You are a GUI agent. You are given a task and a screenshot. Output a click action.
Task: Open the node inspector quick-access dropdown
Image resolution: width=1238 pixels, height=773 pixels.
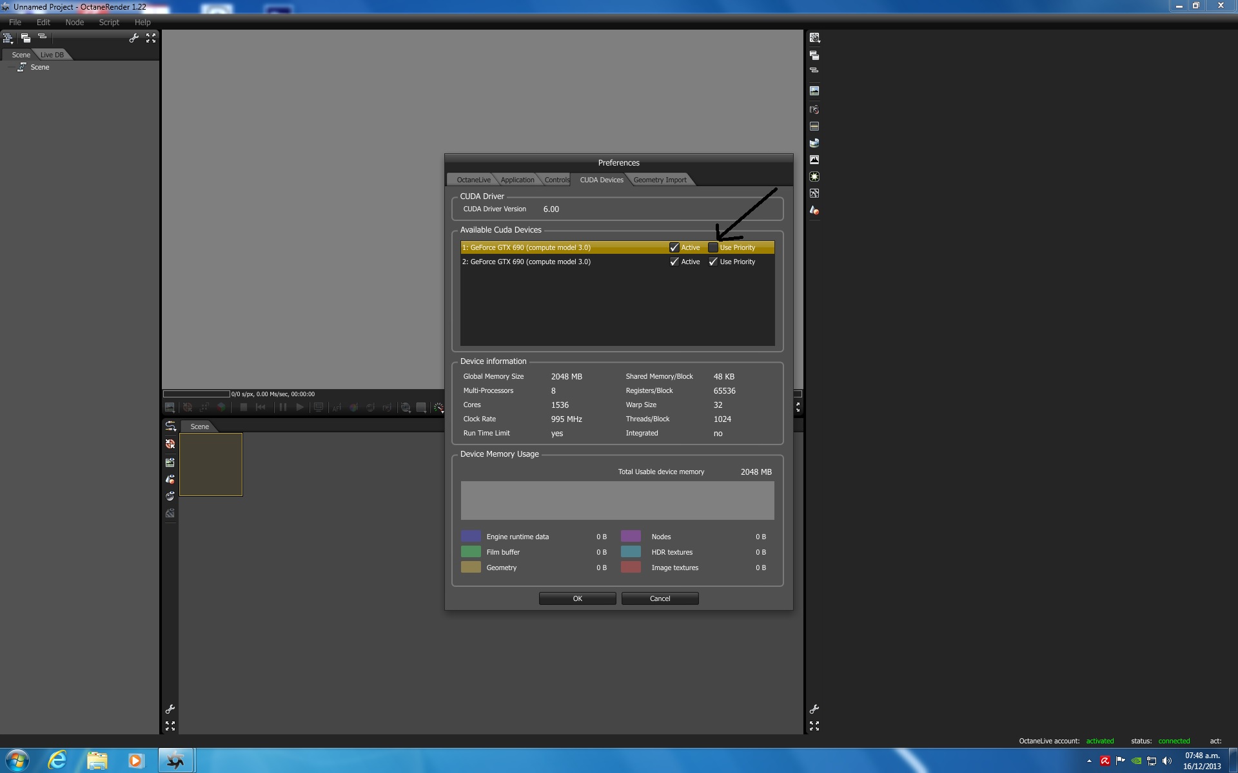coord(815,39)
